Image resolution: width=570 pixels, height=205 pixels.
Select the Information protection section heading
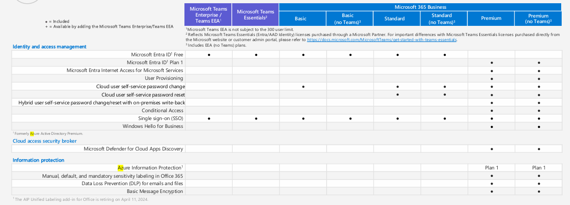(38, 160)
